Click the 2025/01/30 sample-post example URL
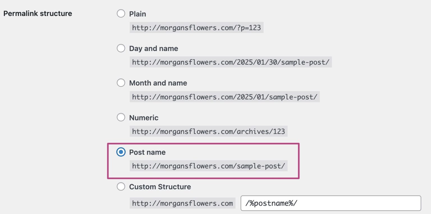Viewport: 431px width, 214px height. [x=231, y=62]
